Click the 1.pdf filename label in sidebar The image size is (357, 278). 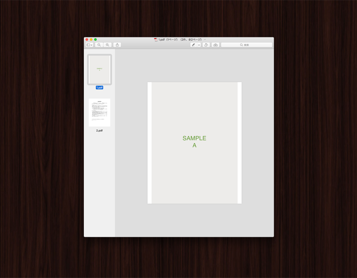100,88
